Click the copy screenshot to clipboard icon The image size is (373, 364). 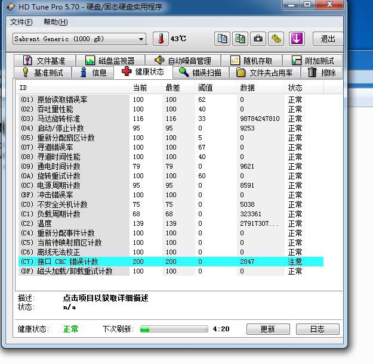point(240,39)
